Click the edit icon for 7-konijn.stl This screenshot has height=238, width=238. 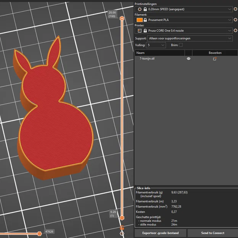click(x=215, y=59)
